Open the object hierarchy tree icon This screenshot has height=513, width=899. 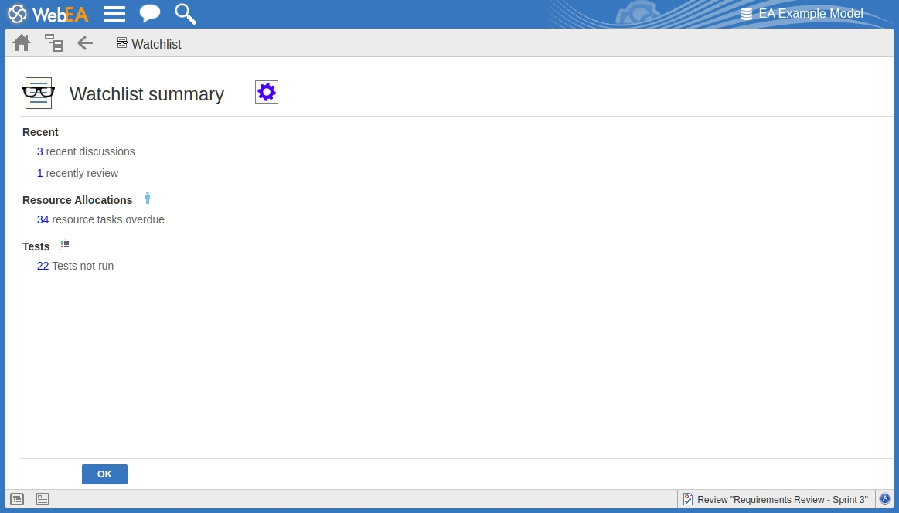coord(53,43)
